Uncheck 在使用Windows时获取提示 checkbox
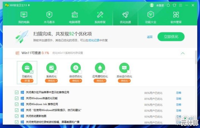 pos(17,110)
